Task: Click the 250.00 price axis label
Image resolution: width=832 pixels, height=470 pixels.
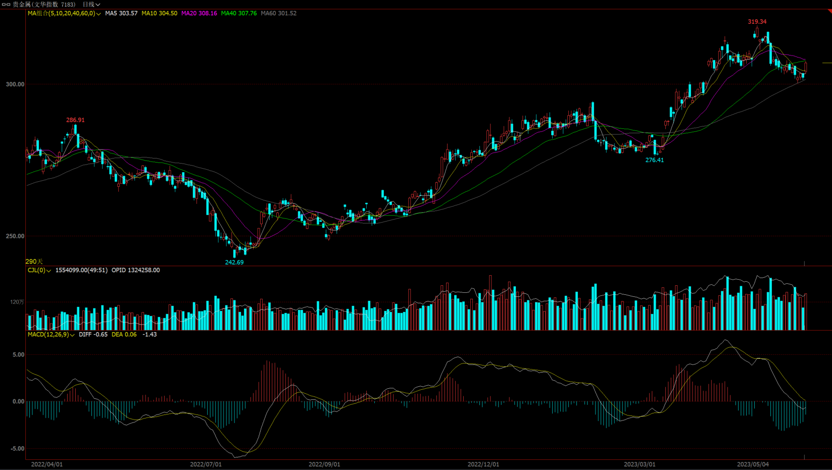Action: (x=15, y=236)
